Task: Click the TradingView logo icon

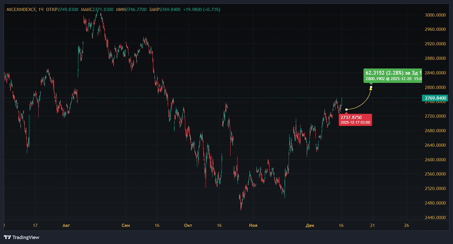Action: [x=7, y=237]
